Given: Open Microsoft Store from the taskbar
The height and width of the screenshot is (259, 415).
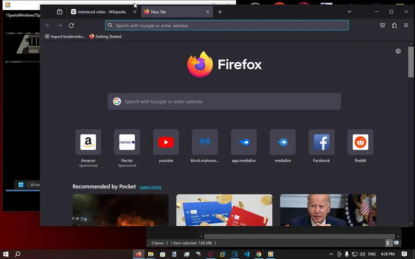Looking at the screenshot, I should click(x=162, y=254).
